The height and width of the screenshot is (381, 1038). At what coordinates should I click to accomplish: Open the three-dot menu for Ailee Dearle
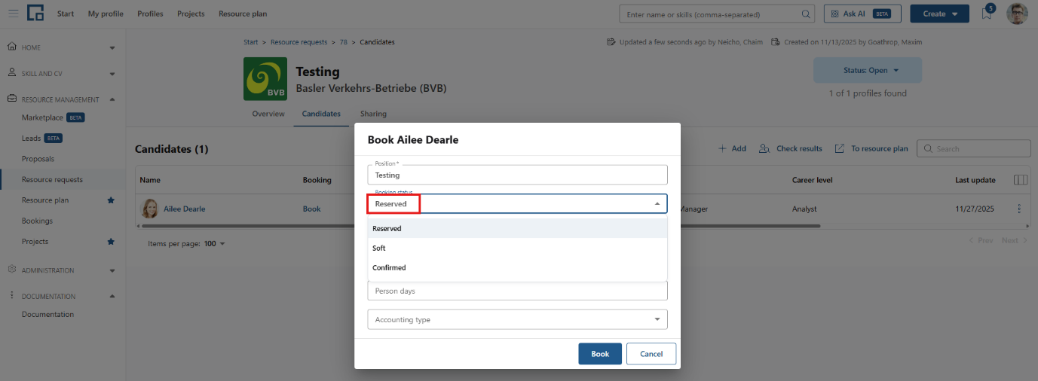[1019, 209]
